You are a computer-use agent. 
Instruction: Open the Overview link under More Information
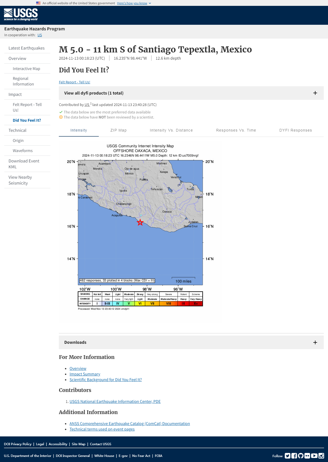78,369
